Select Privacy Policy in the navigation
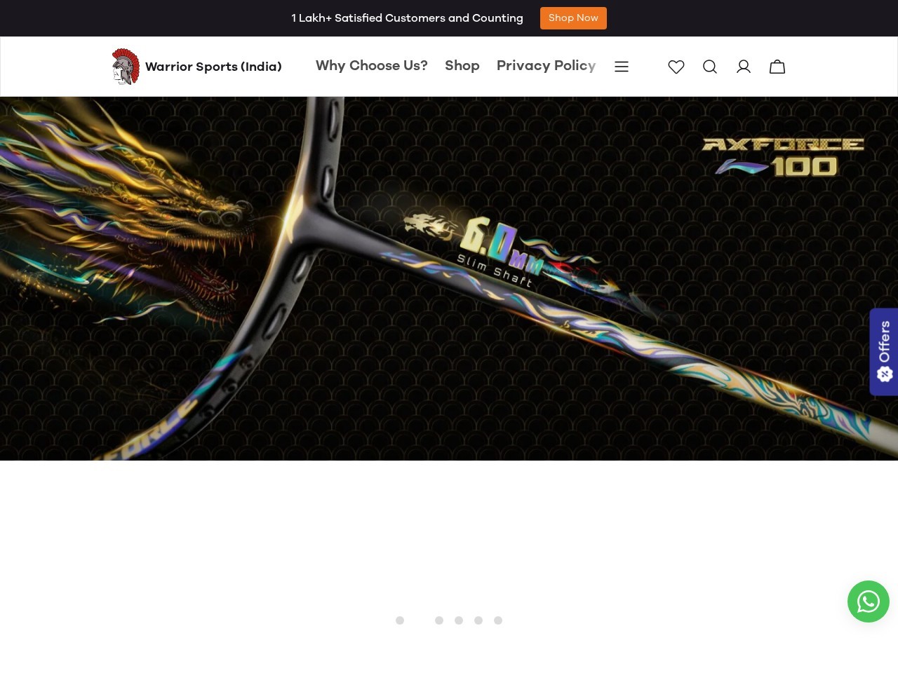Screen dimensions: 898x673 coord(546,66)
